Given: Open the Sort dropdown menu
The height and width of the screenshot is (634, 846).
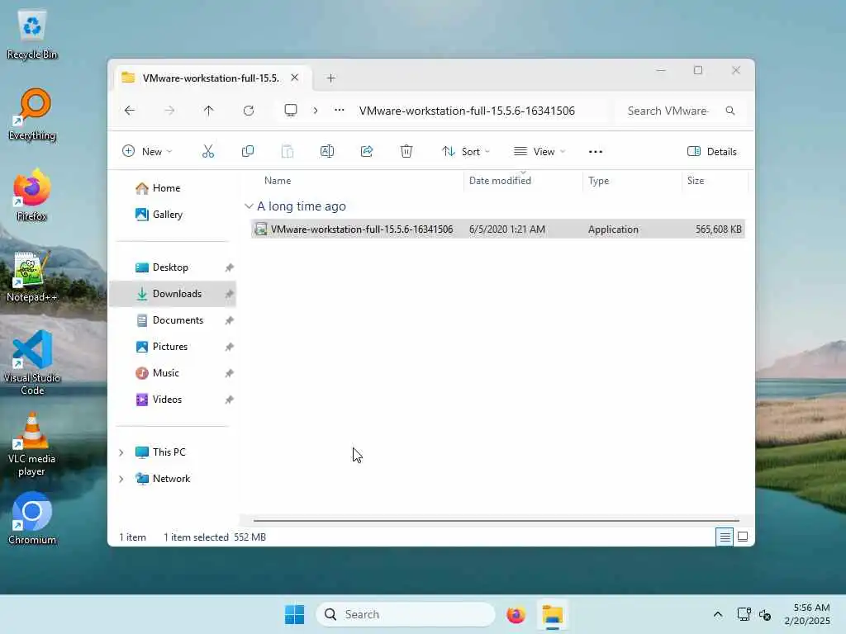Looking at the screenshot, I should click(x=466, y=152).
